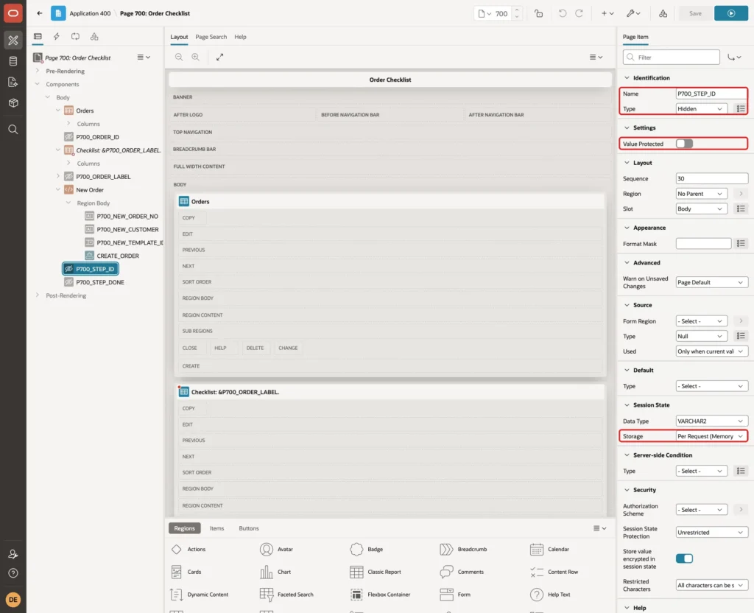Click Application 400 breadcrumb link
Viewport: 754px width, 613px height.
[x=90, y=13]
